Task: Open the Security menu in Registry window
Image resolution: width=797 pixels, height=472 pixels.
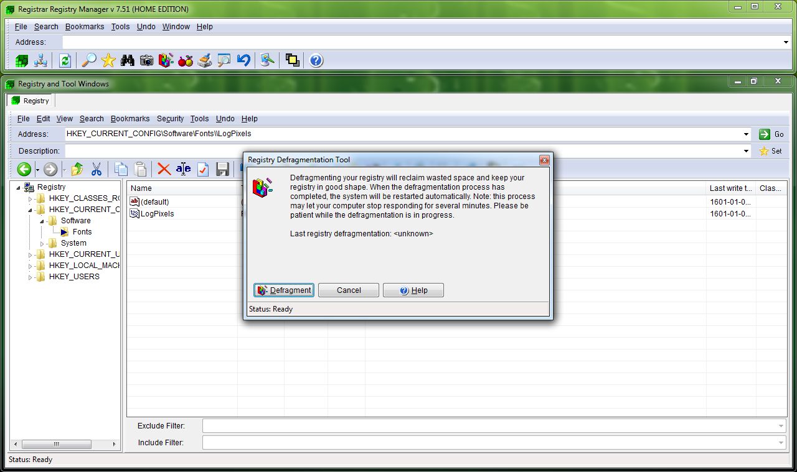Action: (170, 119)
